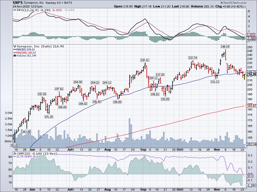
Task: Select the Volume 262.1K header value
Action: (x=203, y=6)
